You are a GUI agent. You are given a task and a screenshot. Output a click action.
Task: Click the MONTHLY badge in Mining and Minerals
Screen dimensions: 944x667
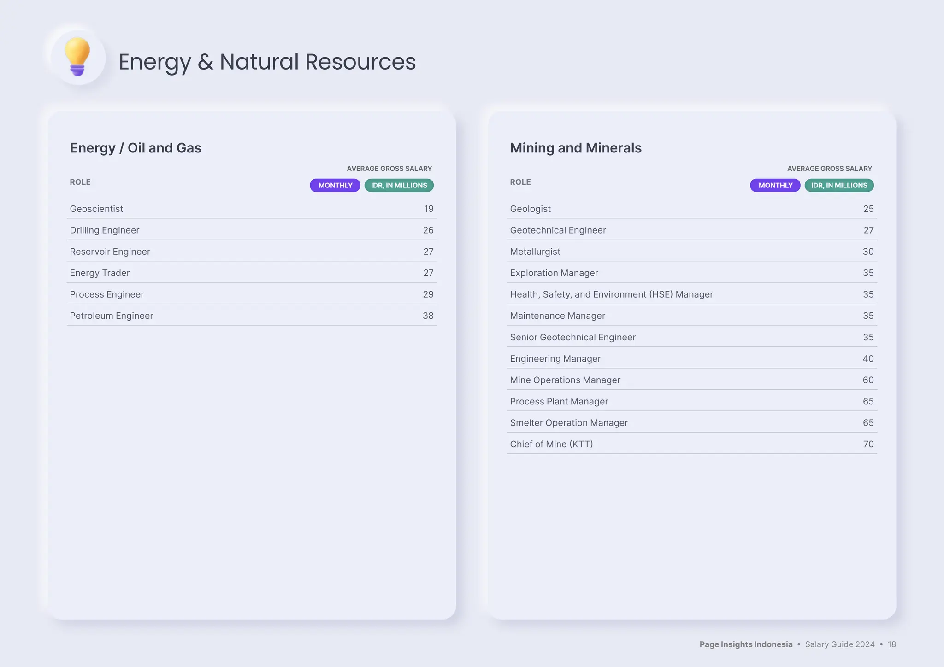coord(775,185)
